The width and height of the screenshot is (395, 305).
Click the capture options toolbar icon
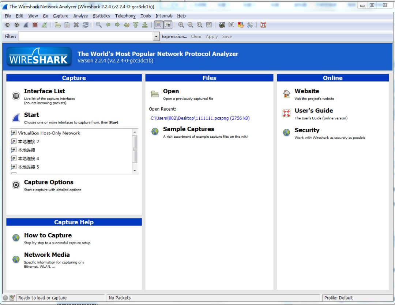click(16, 25)
